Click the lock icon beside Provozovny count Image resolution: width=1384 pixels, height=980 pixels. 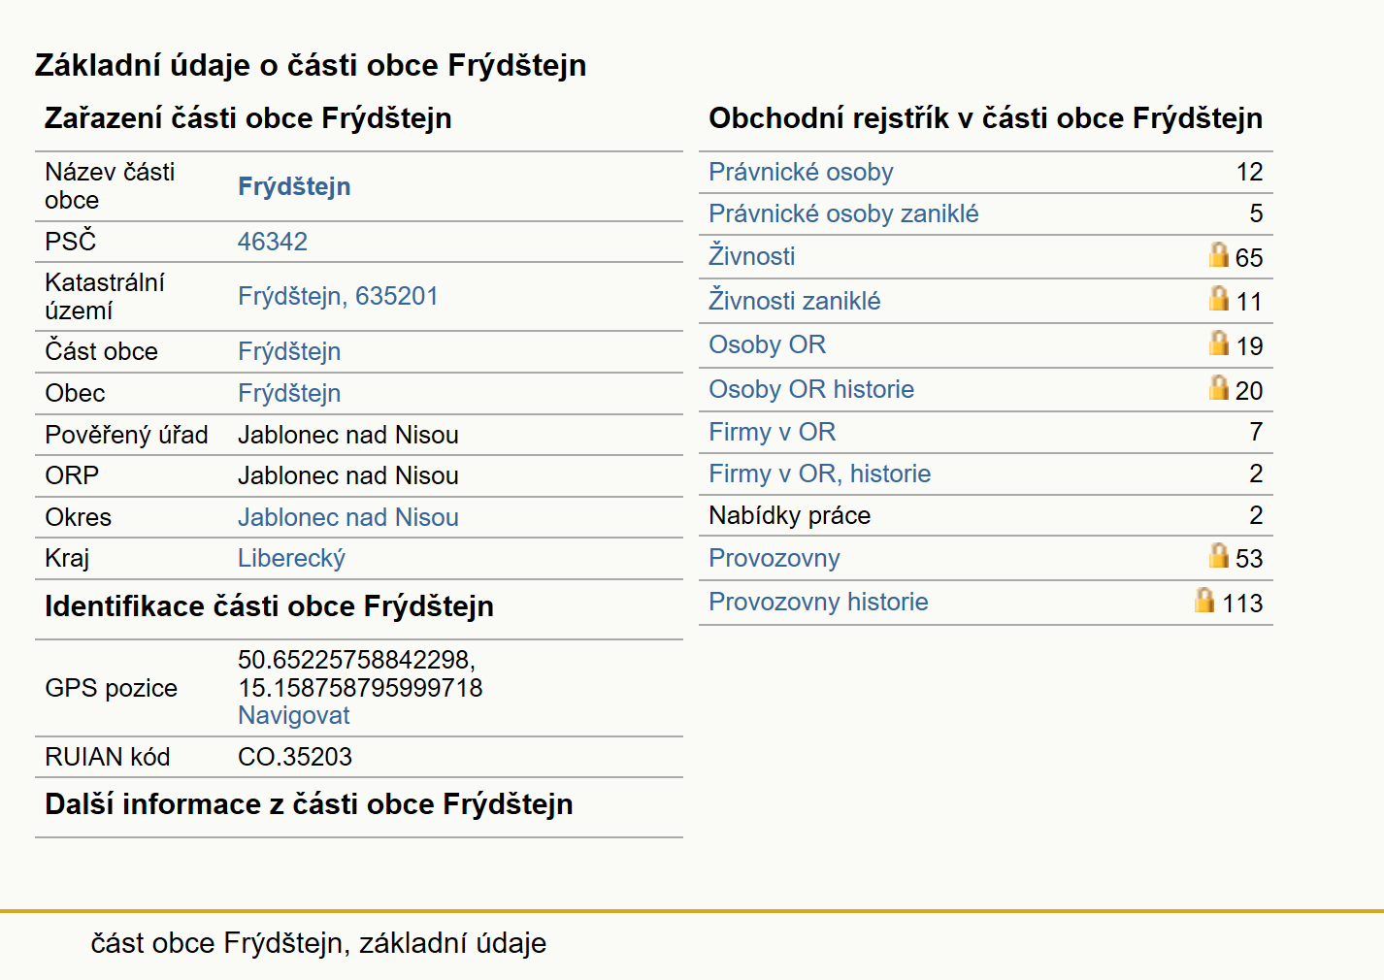pos(1219,555)
